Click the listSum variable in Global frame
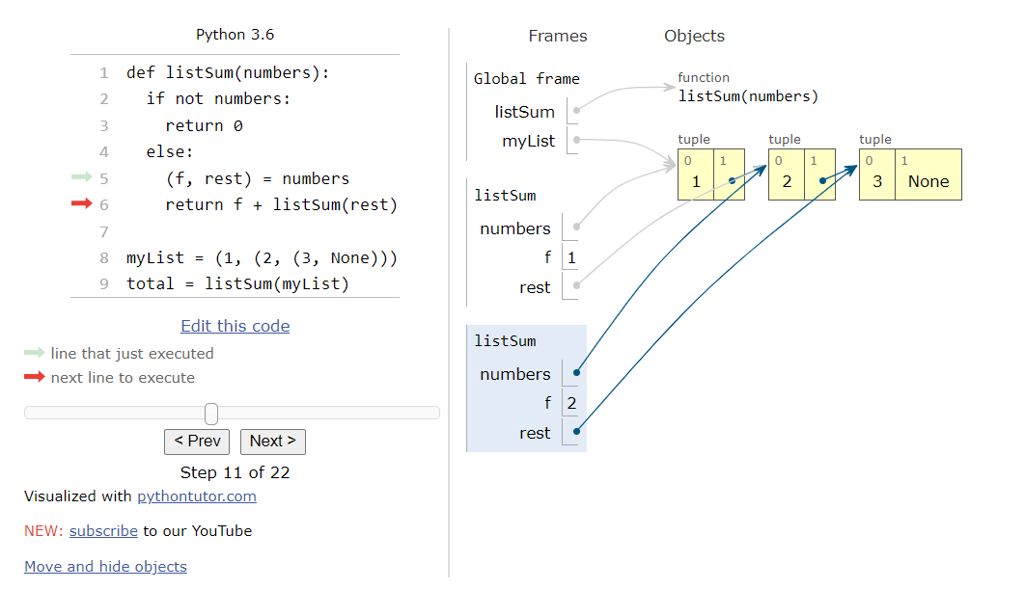The height and width of the screenshot is (590, 1025). [x=524, y=112]
